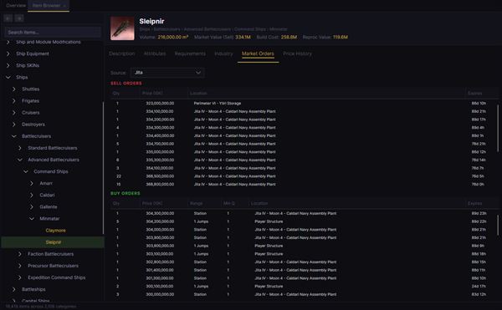Viewport: 502px width, 310px height.
Task: Expand the Frigates chevron
Action: [14, 101]
